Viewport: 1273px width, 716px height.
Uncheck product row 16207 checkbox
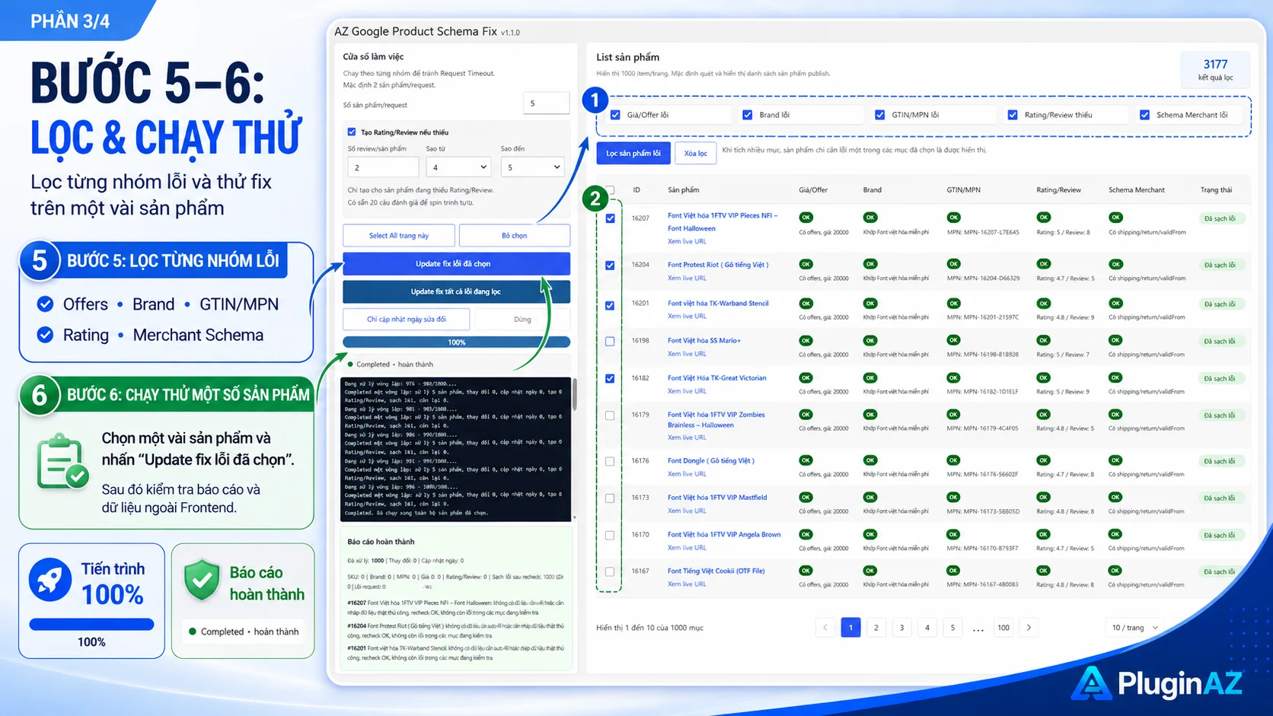(610, 218)
